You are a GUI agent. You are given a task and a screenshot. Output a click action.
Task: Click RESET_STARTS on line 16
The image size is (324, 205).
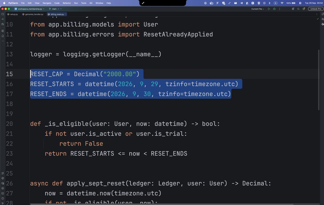(52, 84)
